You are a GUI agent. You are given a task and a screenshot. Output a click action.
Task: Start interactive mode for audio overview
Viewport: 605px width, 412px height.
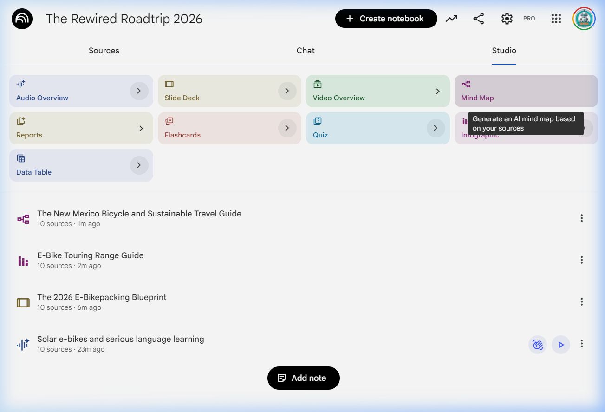click(538, 345)
